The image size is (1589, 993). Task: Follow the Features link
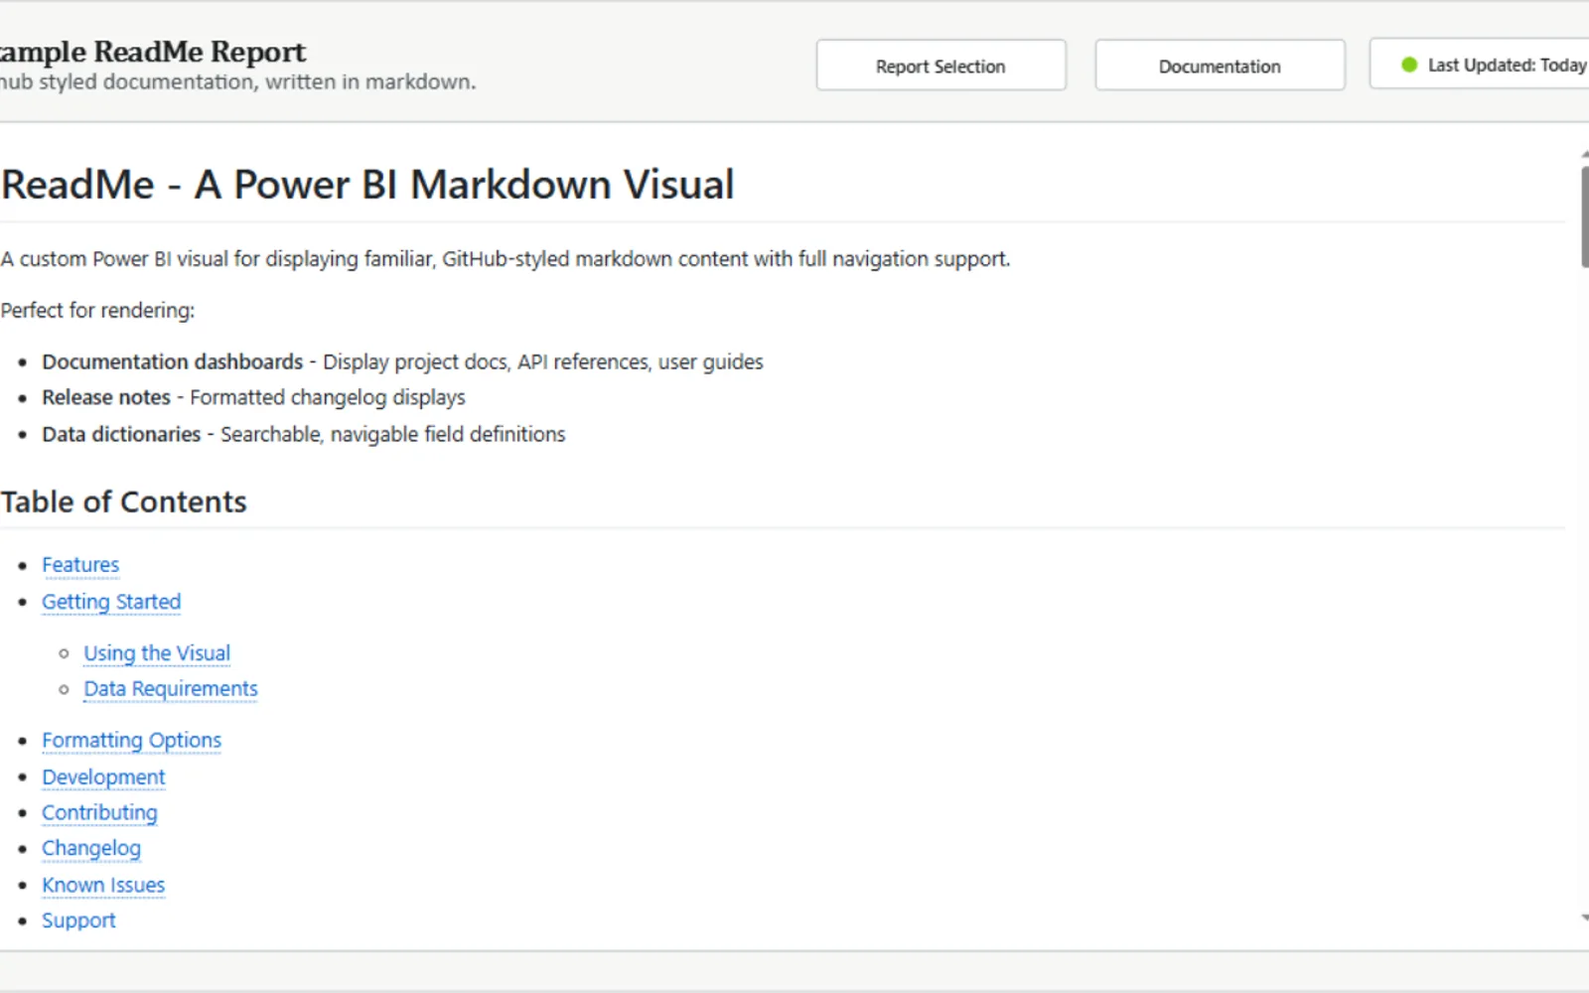[80, 564]
